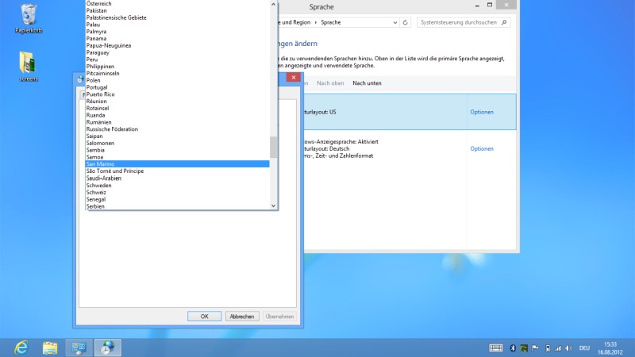
Task: Select Österreich in the country list
Action: point(177,4)
